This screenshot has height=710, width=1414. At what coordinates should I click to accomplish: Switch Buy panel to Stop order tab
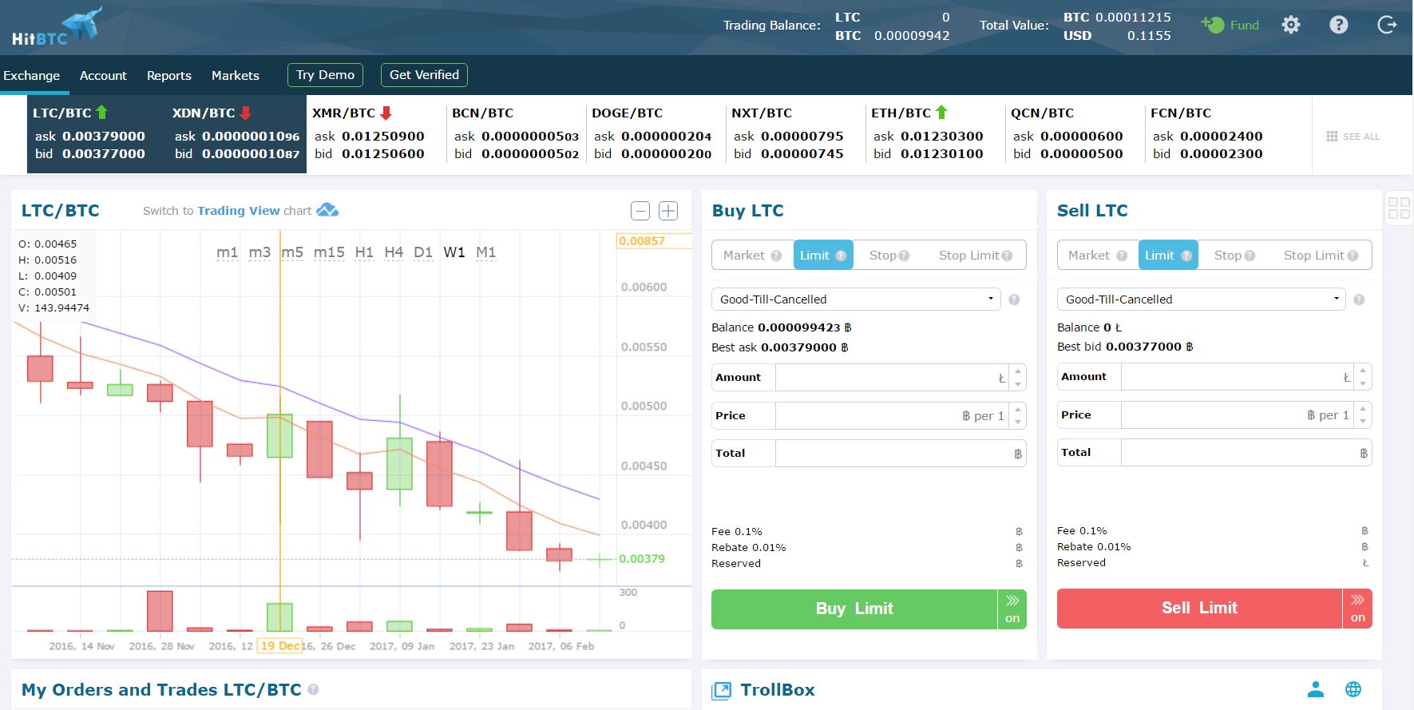(x=889, y=256)
